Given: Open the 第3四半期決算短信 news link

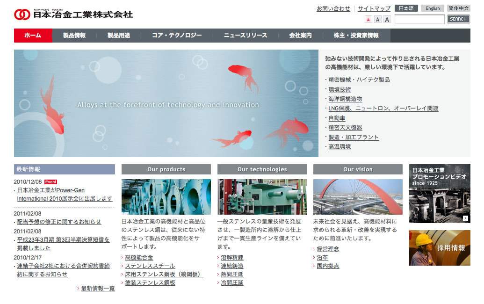Looking at the screenshot, I should pos(63,244).
